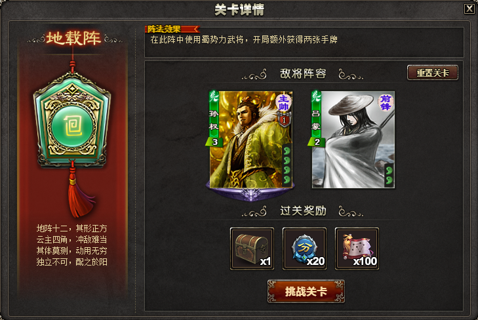Close the 关卡详情 dialog with X
Image resolution: width=478 pixels, height=320 pixels.
pyautogui.click(x=469, y=9)
